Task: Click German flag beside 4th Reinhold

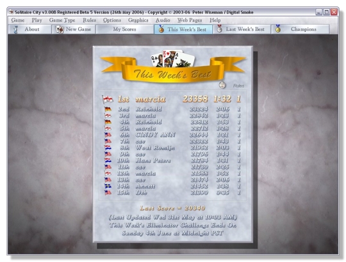Action: 108,122
